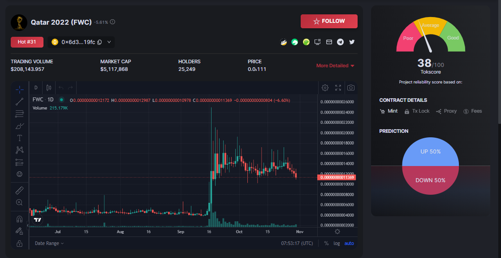The image size is (501, 258).
Task: Open the Twitter link icon
Action: tap(352, 42)
